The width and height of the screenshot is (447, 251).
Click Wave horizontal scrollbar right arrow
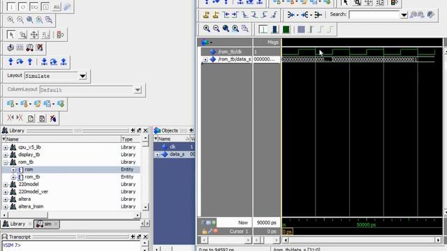coord(439,240)
